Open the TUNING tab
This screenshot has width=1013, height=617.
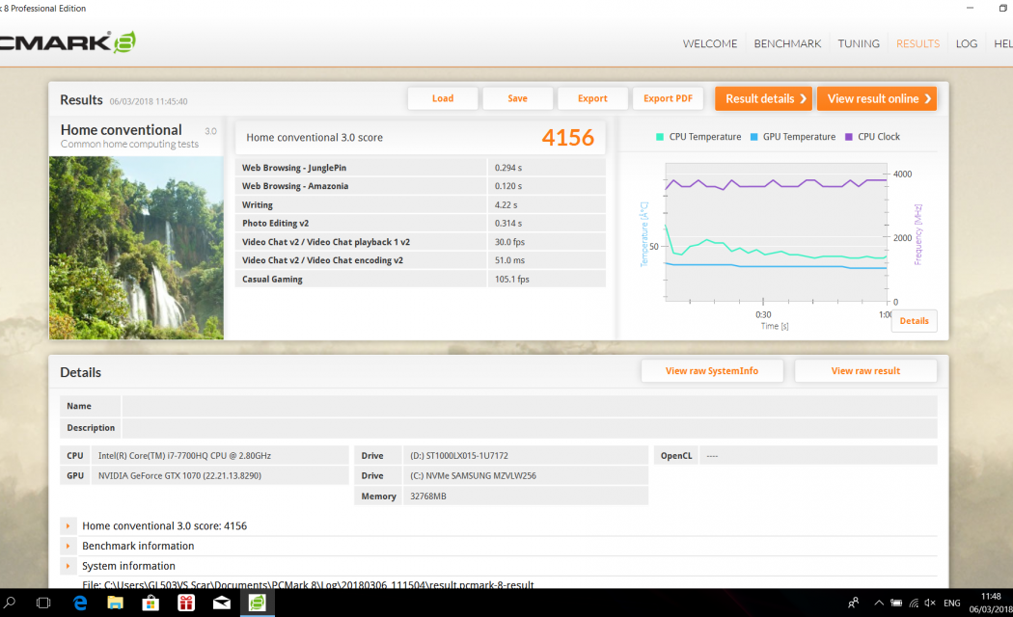pos(858,44)
